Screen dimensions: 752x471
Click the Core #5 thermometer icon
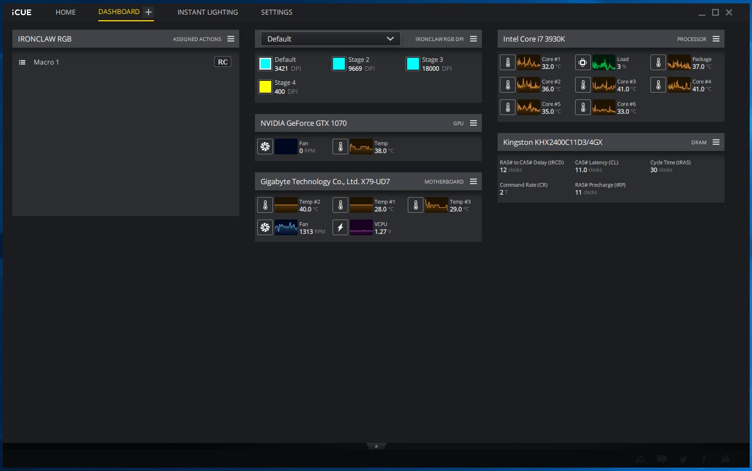[x=508, y=107]
